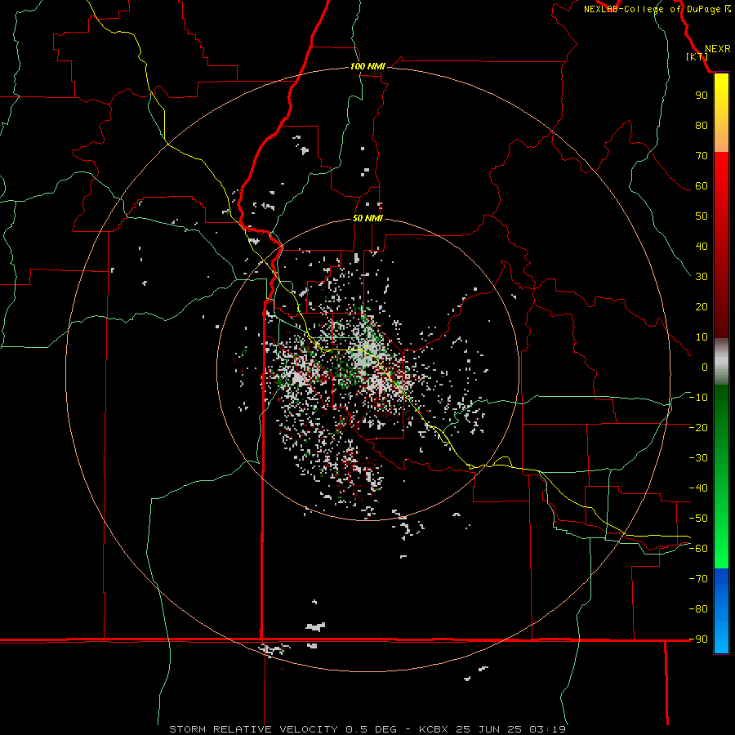Click the 20 value on the velocity scale
This screenshot has height=735, width=735.
point(702,306)
